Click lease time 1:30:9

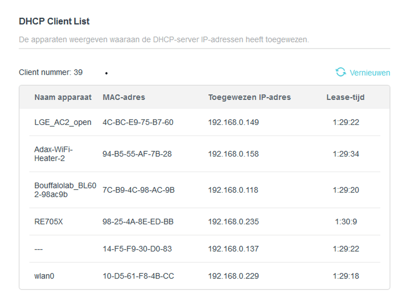point(346,222)
